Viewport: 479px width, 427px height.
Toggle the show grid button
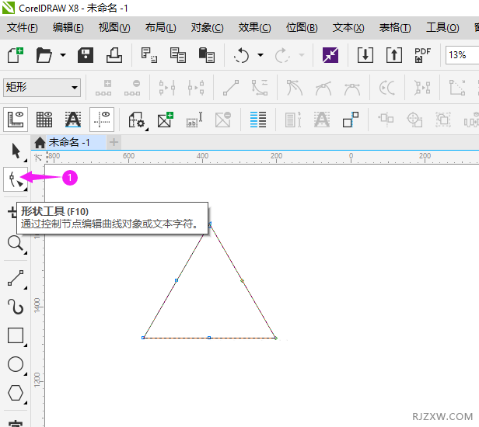click(44, 120)
